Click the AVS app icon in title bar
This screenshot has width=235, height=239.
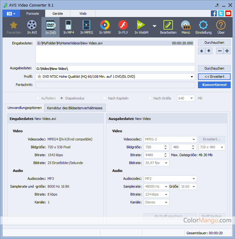point(5,5)
